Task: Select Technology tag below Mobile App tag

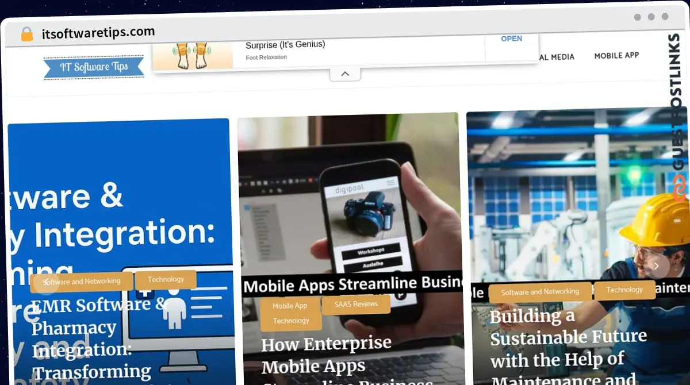Action: (290, 321)
